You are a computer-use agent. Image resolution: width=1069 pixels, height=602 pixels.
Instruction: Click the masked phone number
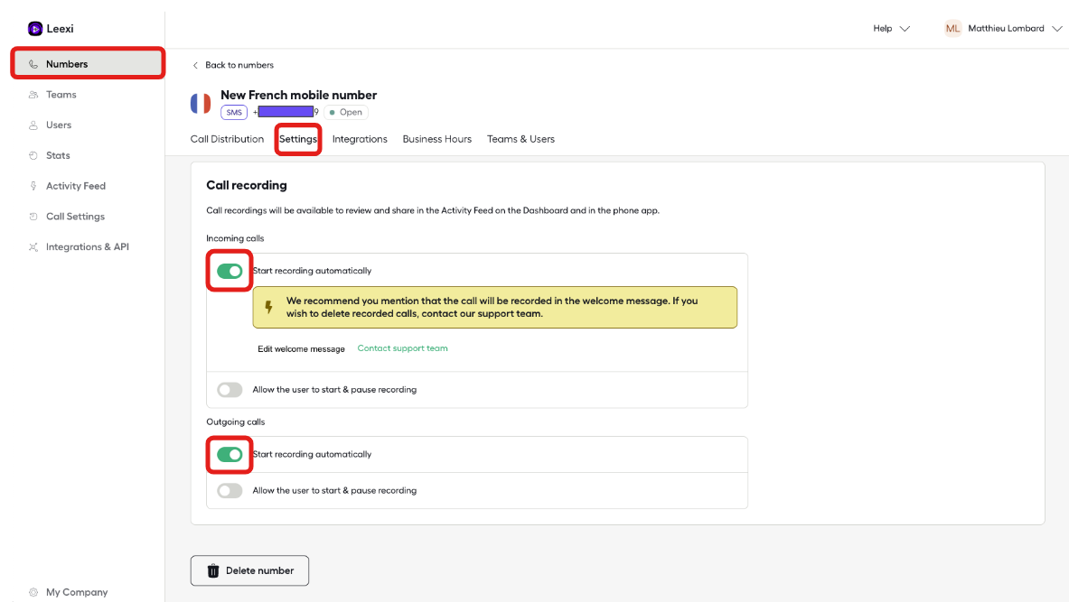coord(286,112)
